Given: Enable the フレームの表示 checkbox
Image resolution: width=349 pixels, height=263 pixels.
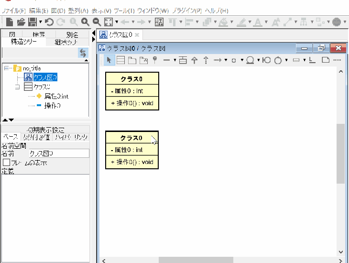Looking at the screenshot, I should (x=7, y=163).
